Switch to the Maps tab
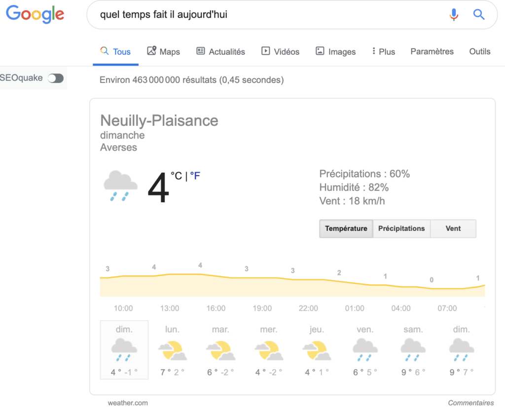Screen dimensions: 505x411 164,51
